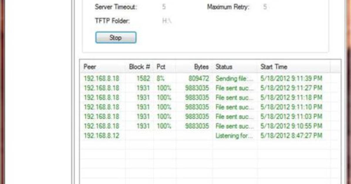The image size is (351, 184).
Task: Click the 'Sending file...' status cell
Action: [234, 79]
